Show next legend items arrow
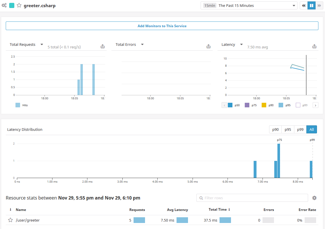Viewport: 325px width, 229px height. coord(316,105)
